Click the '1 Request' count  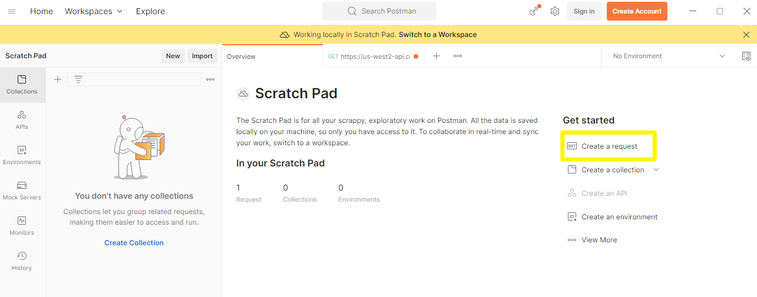pyautogui.click(x=249, y=193)
